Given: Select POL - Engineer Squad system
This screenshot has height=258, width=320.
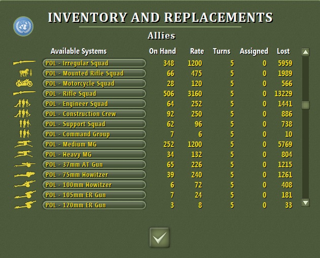Looking at the screenshot, I should pyautogui.click(x=94, y=103).
